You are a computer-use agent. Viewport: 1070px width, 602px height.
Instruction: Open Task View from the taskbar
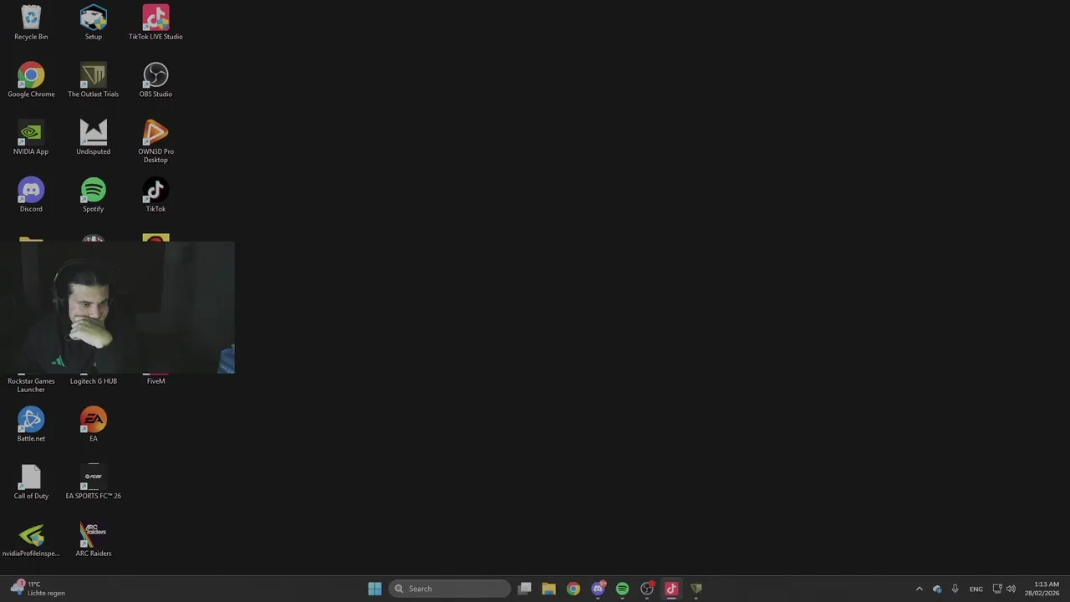pyautogui.click(x=524, y=589)
